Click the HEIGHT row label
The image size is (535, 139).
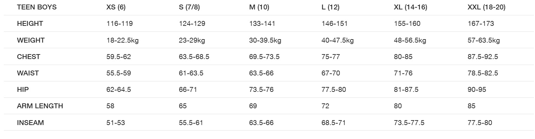[30, 24]
